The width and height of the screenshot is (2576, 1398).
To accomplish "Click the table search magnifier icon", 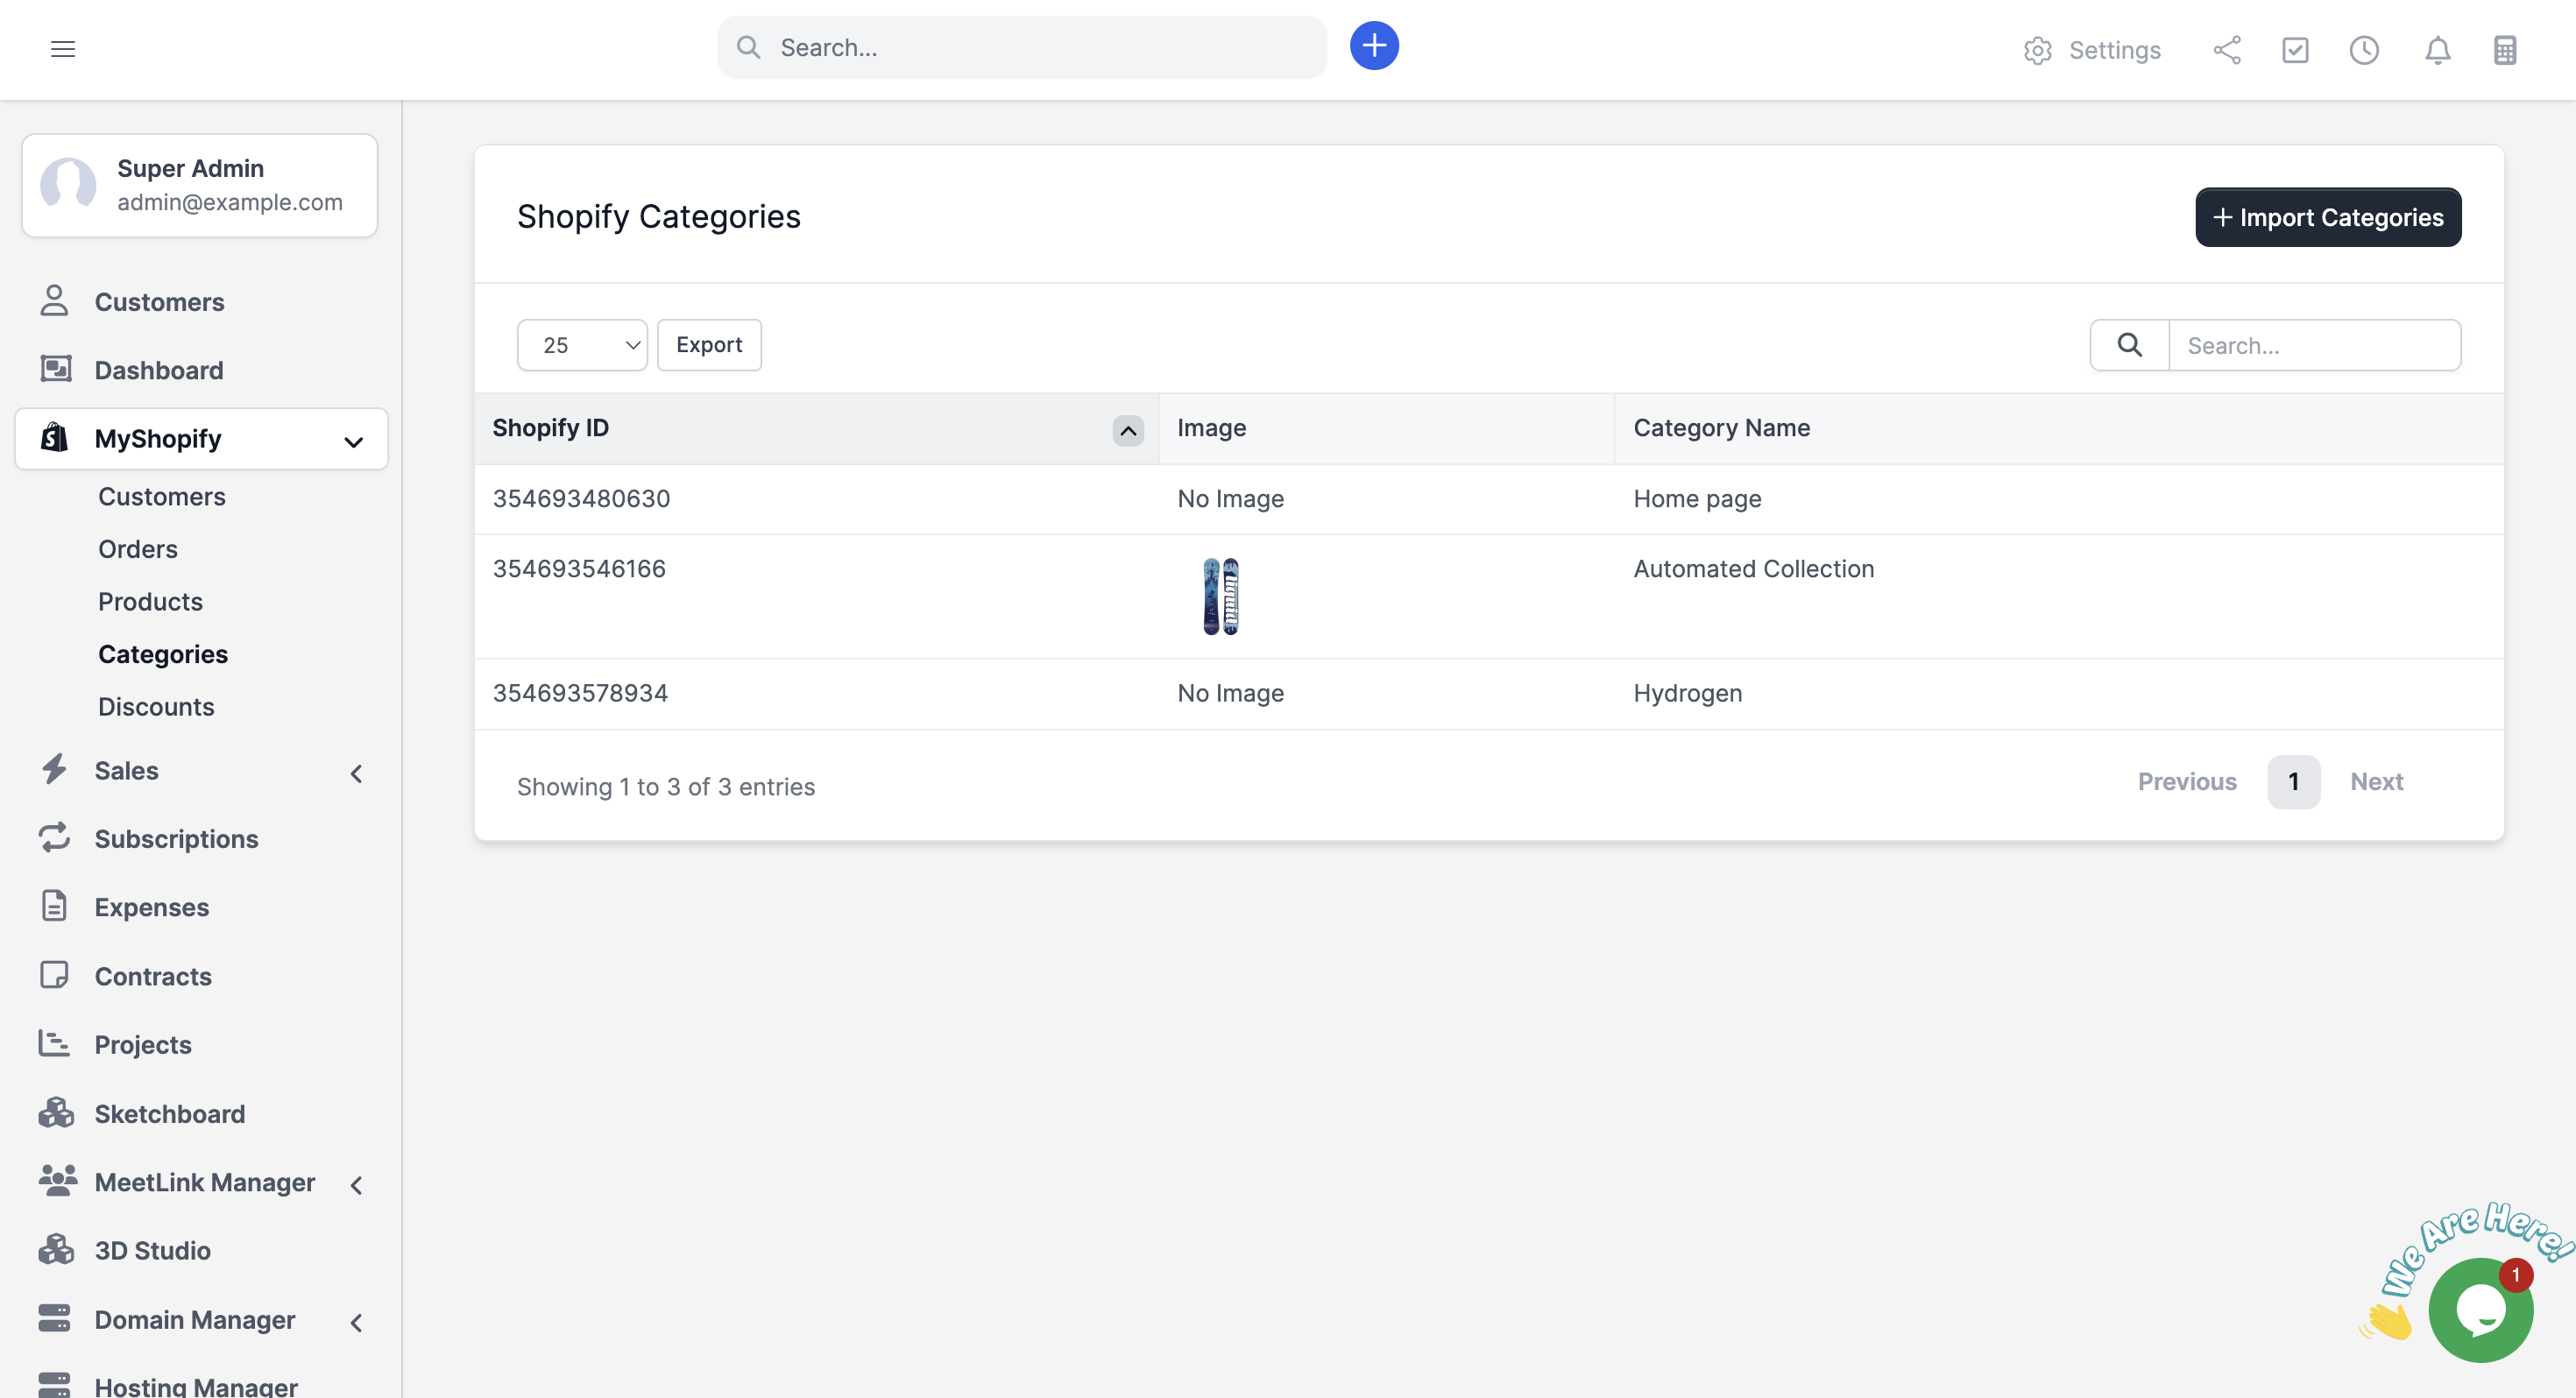I will [2129, 345].
